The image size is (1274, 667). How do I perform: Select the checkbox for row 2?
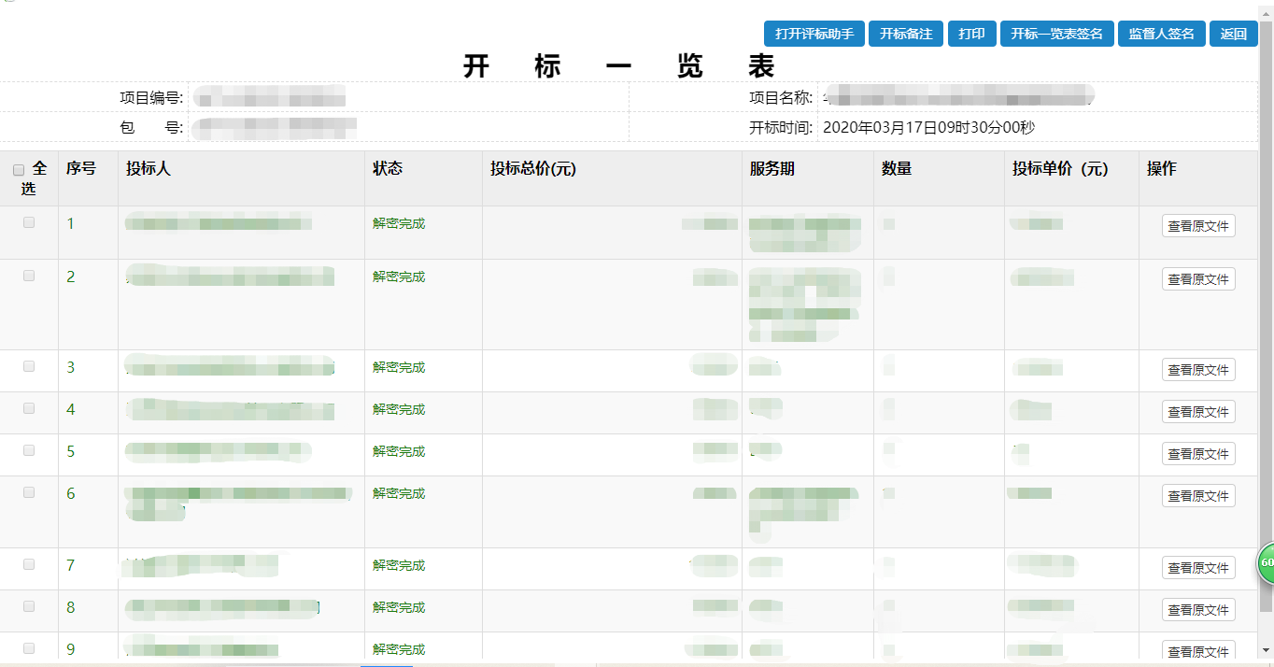(29, 276)
